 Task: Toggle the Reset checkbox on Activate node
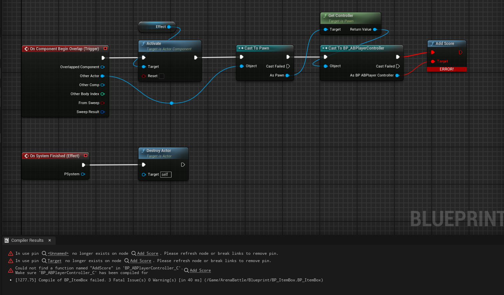coord(162,76)
